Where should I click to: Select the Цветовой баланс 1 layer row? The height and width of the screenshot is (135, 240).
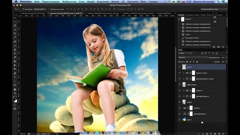point(202,114)
